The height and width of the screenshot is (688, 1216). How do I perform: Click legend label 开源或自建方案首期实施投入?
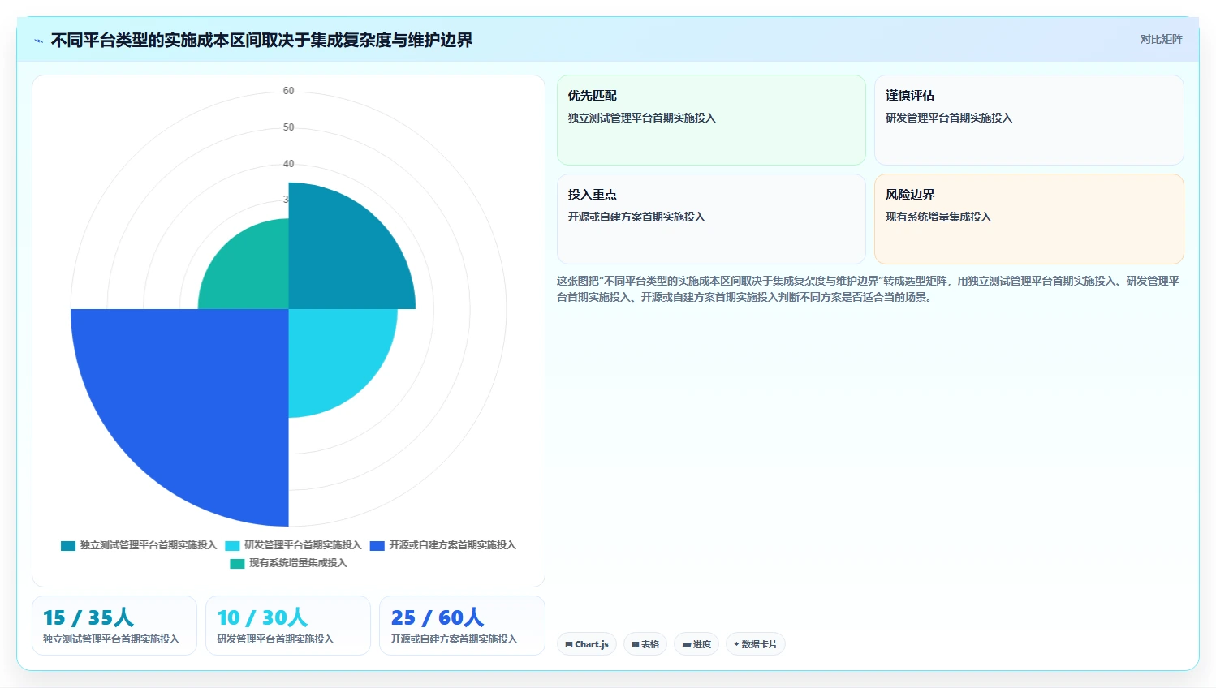tap(452, 545)
